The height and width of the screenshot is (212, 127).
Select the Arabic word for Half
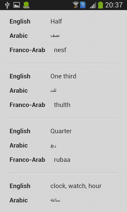pyautogui.click(x=55, y=36)
